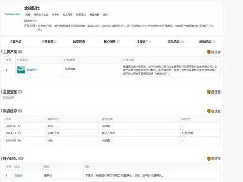Switch to the 主营业务 tab
This screenshot has height=182, width=243.
click(49, 42)
